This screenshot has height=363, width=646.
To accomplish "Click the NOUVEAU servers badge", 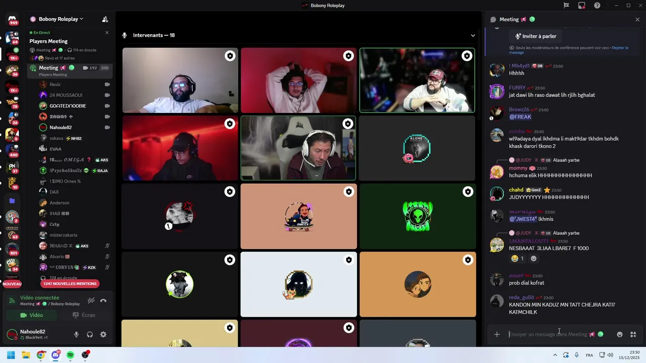I will pyautogui.click(x=12, y=284).
